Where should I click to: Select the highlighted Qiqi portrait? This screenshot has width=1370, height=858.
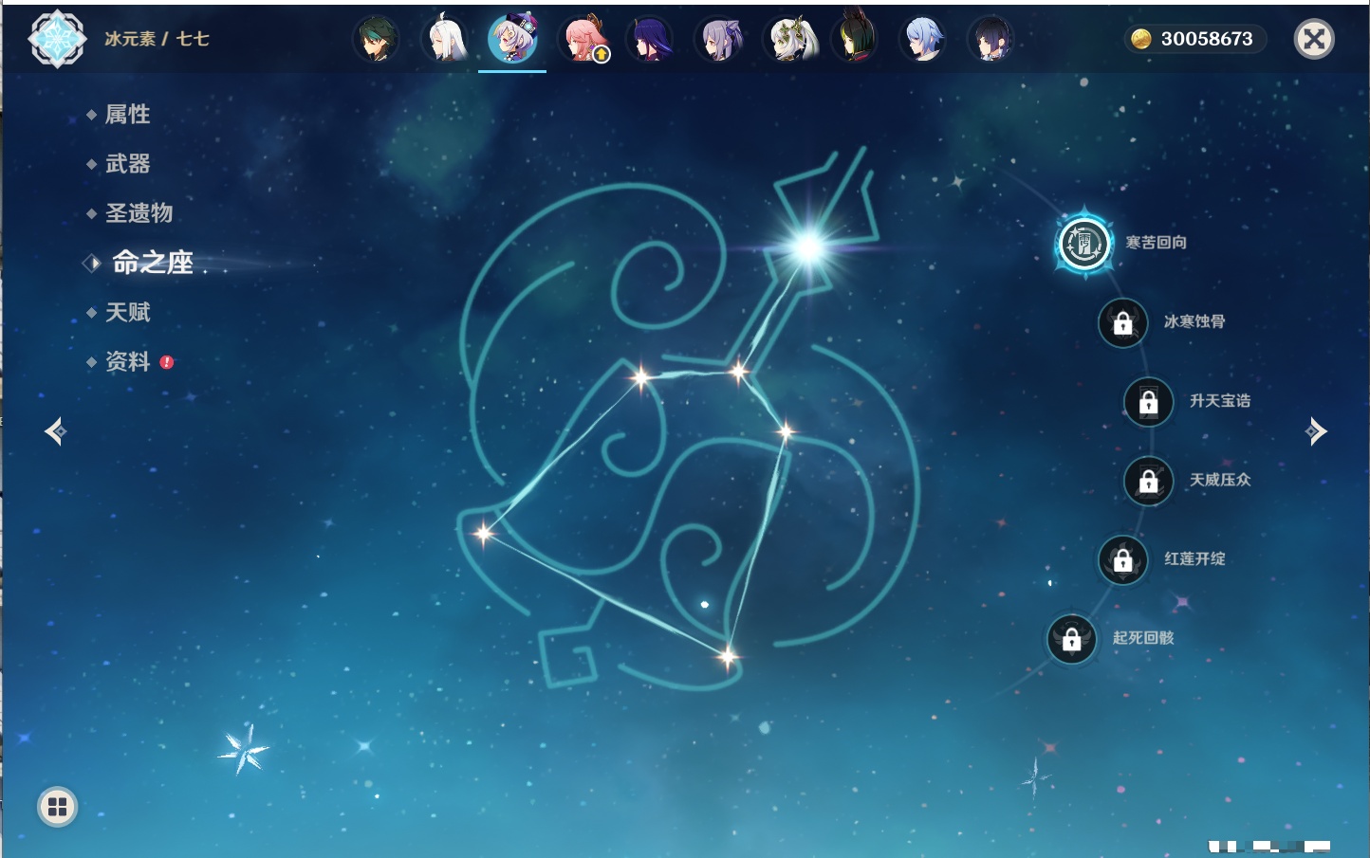click(512, 38)
